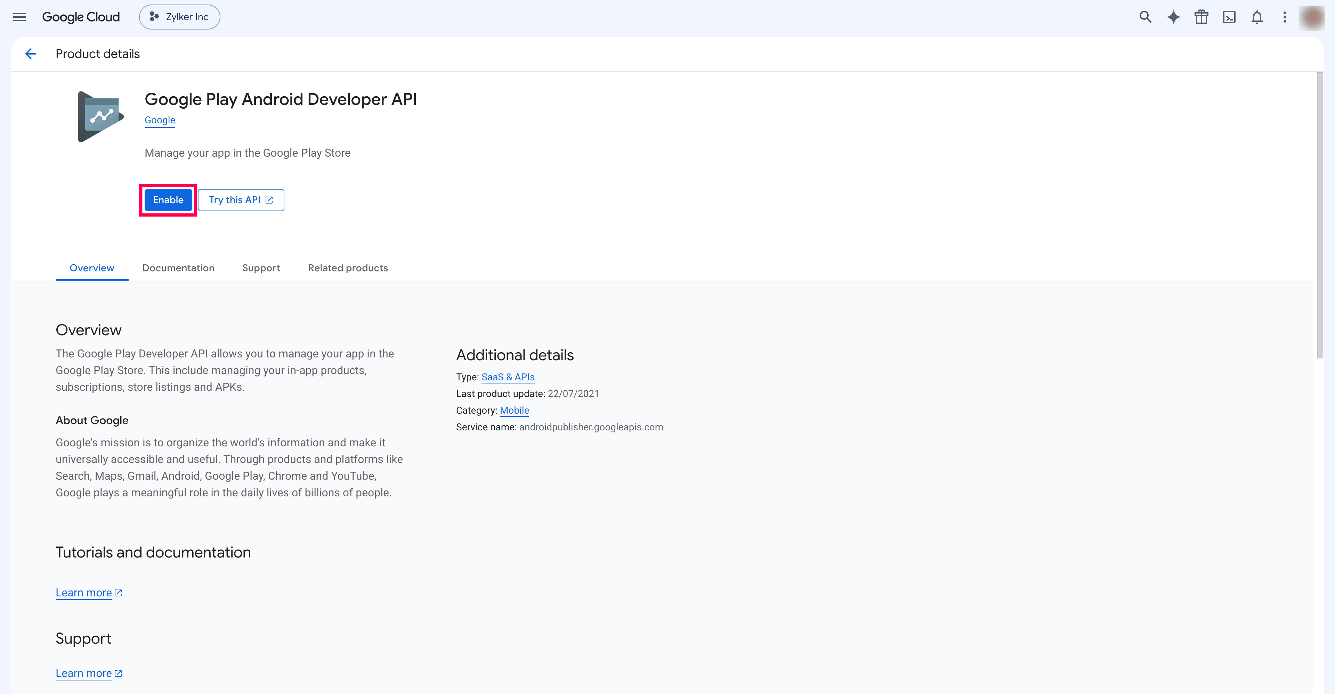Image resolution: width=1335 pixels, height=694 pixels.
Task: Click the Google Cloud logo
Action: tap(81, 17)
